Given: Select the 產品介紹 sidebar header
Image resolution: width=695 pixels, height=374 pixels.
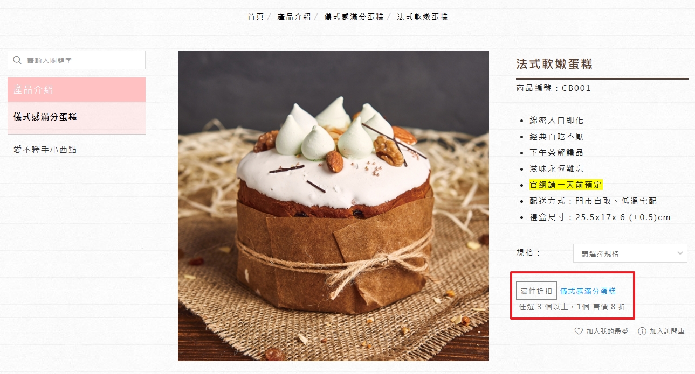Looking at the screenshot, I should click(x=77, y=89).
